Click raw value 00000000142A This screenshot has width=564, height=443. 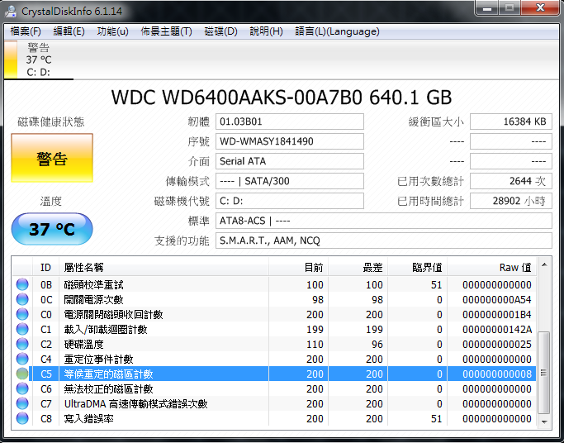(x=497, y=329)
